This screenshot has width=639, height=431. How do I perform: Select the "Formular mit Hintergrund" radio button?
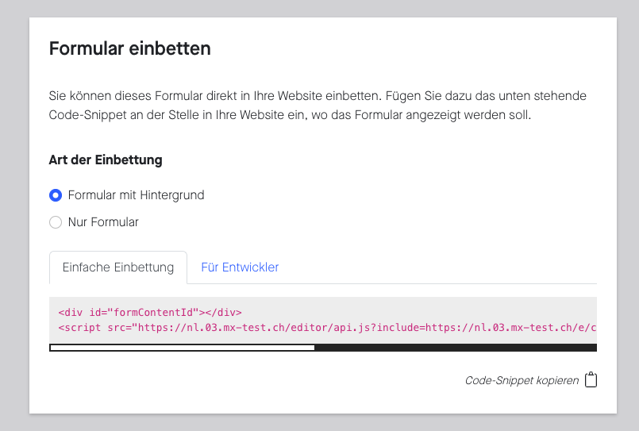pyautogui.click(x=56, y=195)
